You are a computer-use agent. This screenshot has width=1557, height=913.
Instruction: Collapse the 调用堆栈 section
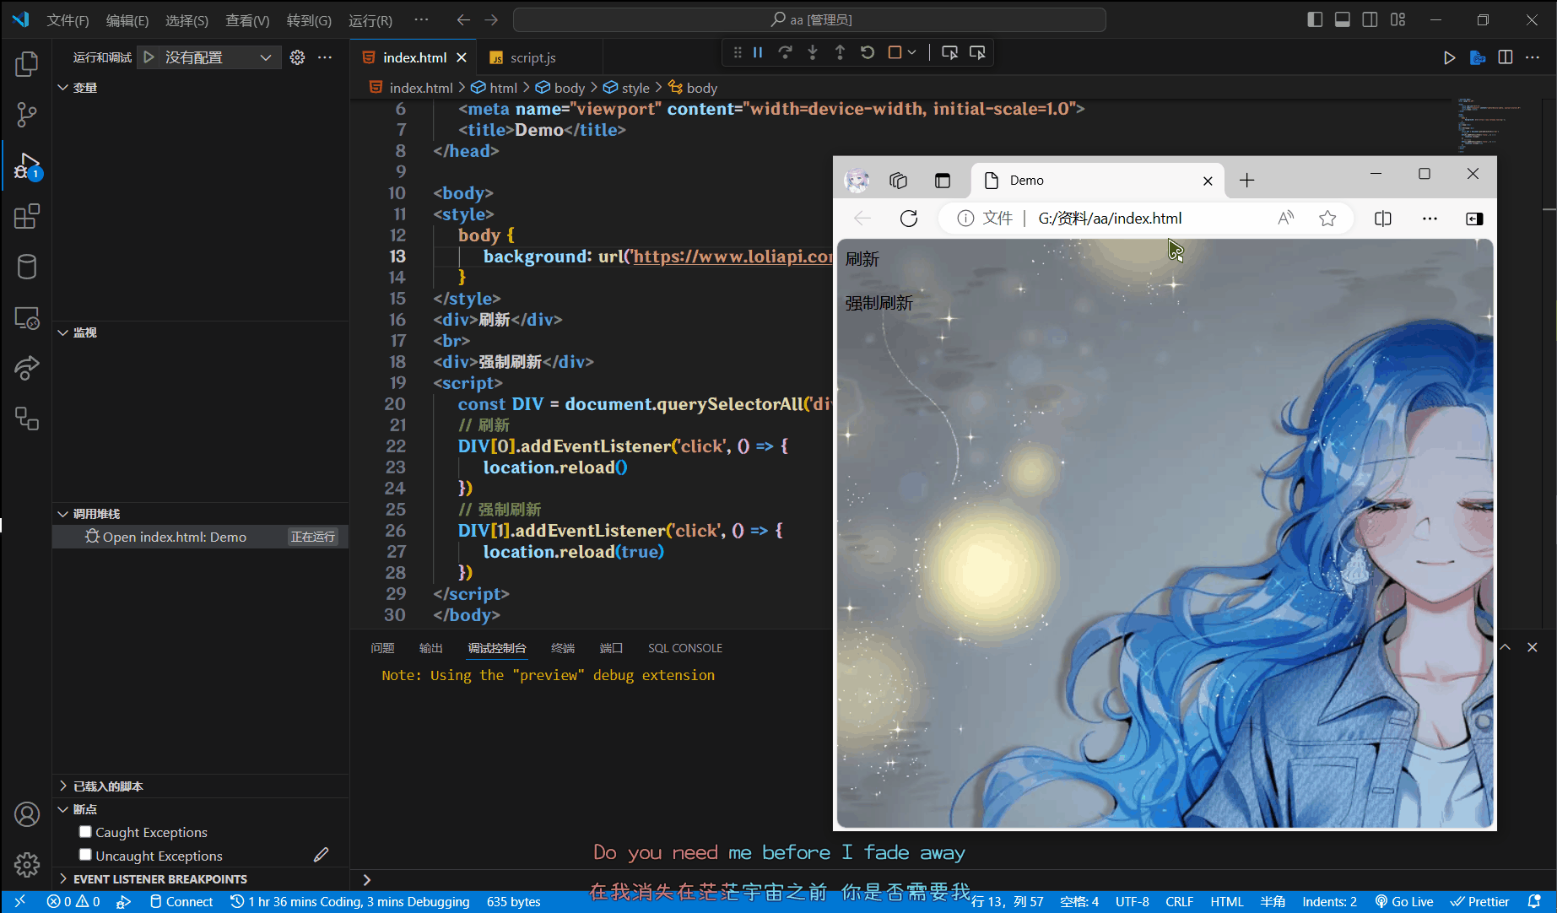tap(62, 514)
